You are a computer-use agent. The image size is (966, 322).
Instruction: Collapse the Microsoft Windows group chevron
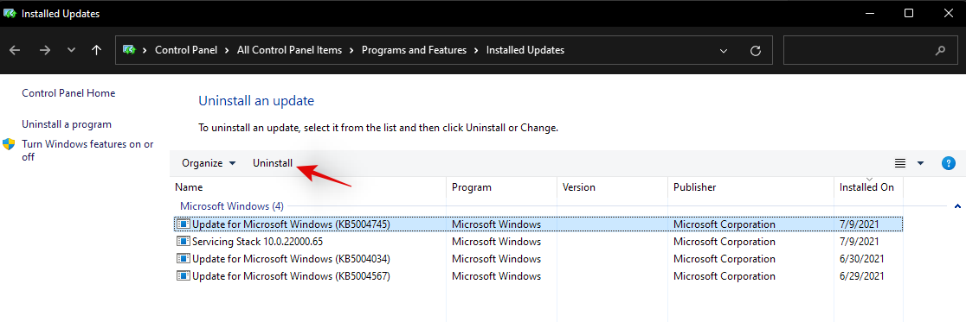pyautogui.click(x=957, y=205)
